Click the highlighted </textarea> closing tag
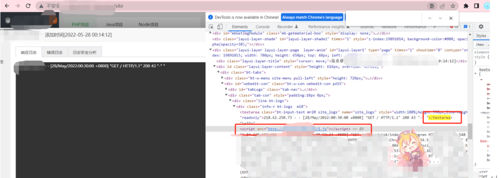 [440, 118]
